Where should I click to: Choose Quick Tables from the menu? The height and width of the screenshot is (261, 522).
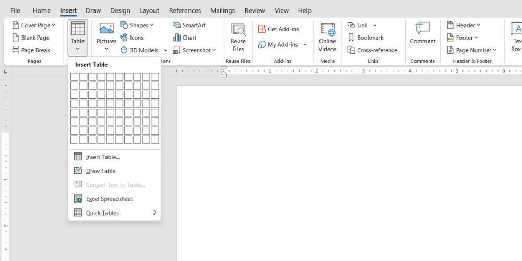click(x=114, y=213)
